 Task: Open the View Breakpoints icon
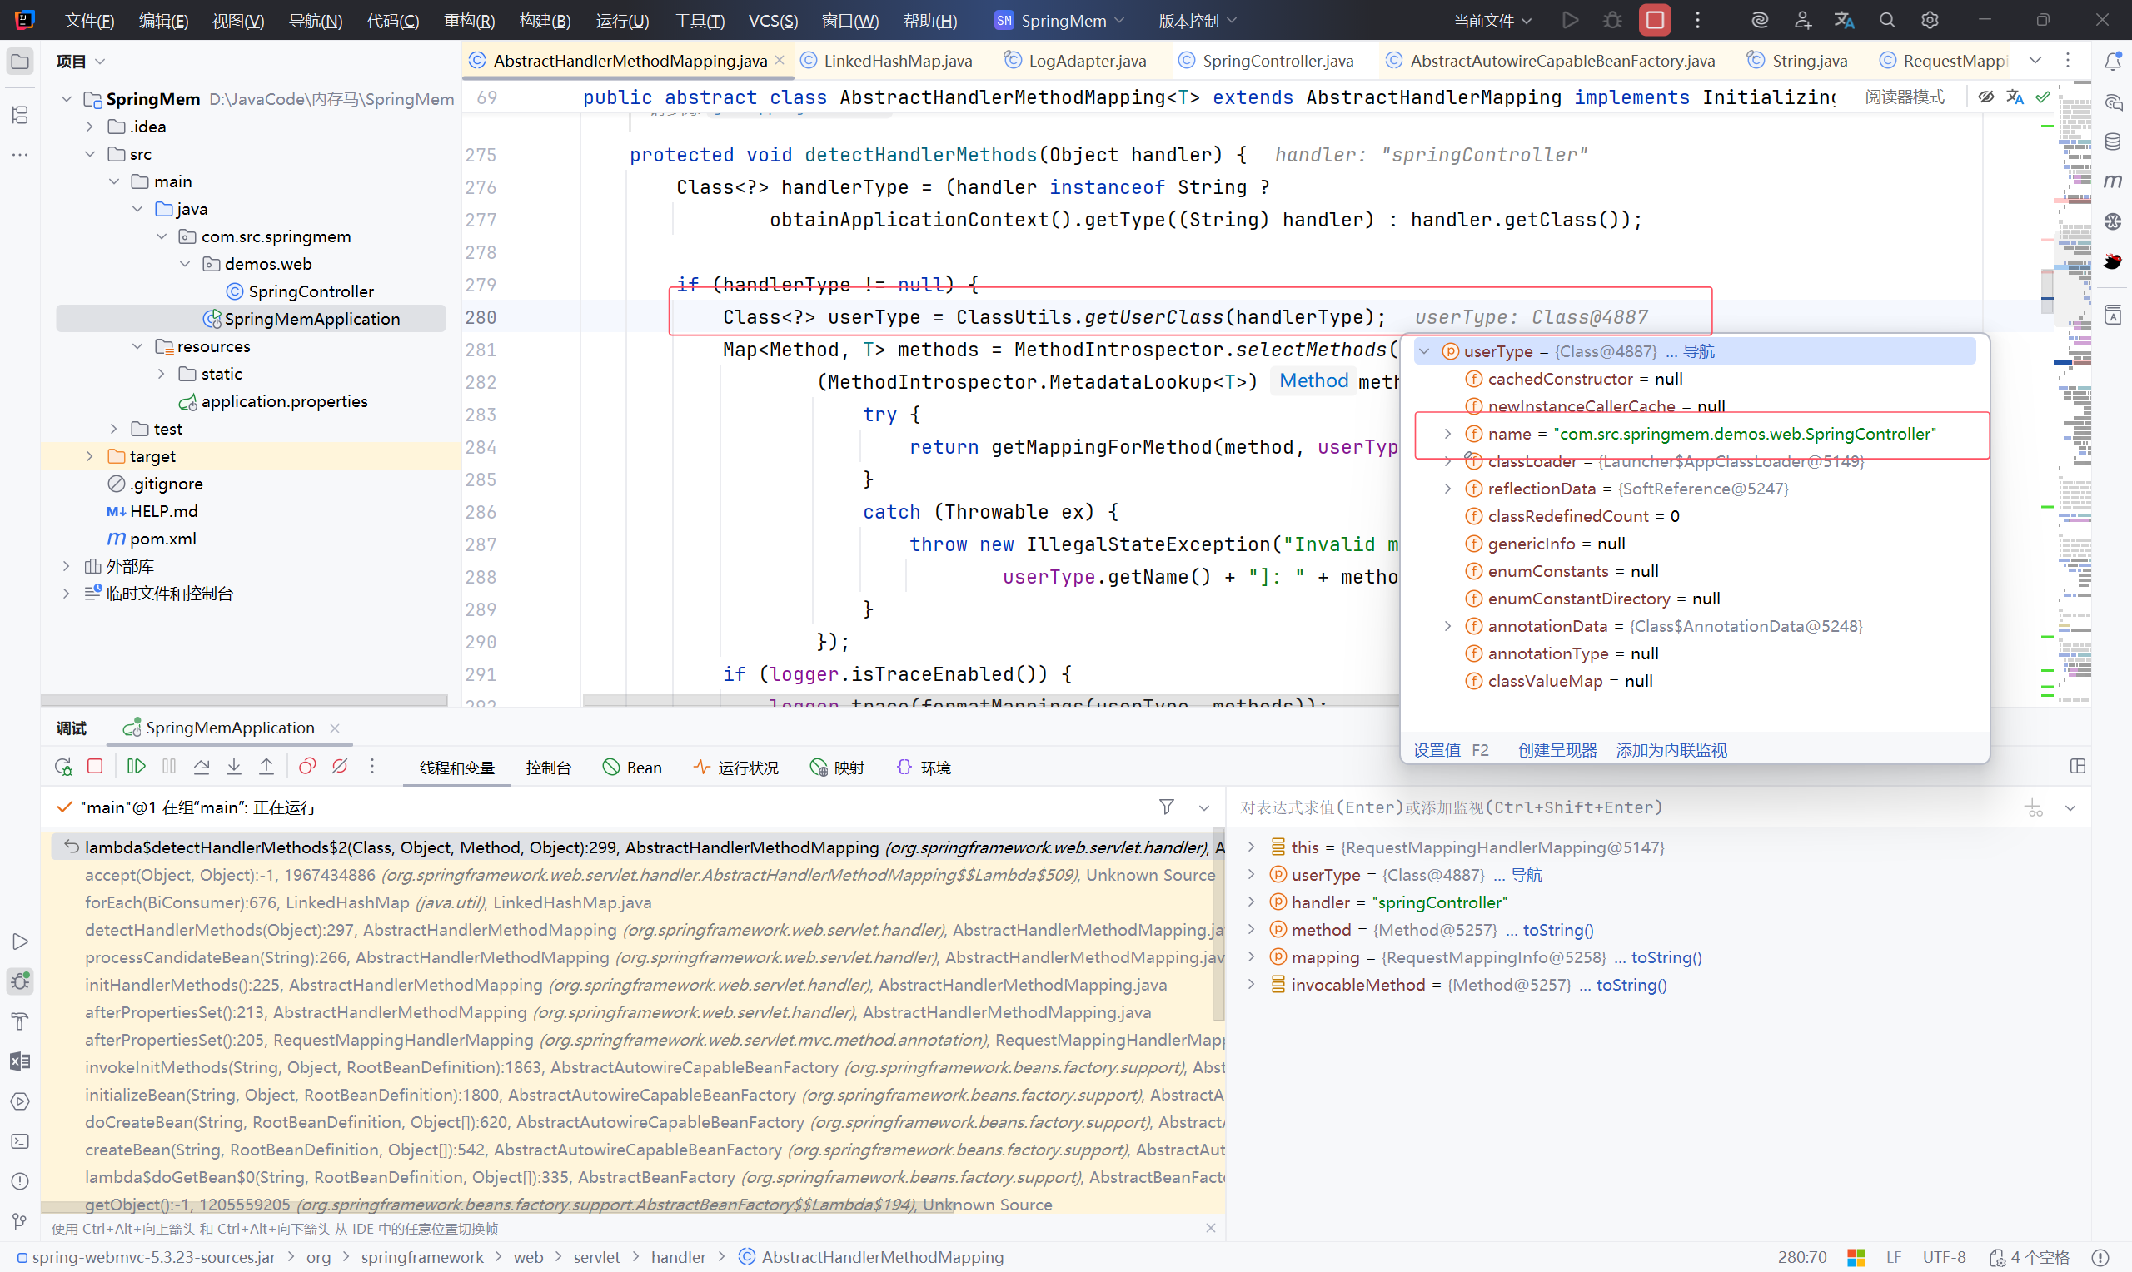[307, 767]
